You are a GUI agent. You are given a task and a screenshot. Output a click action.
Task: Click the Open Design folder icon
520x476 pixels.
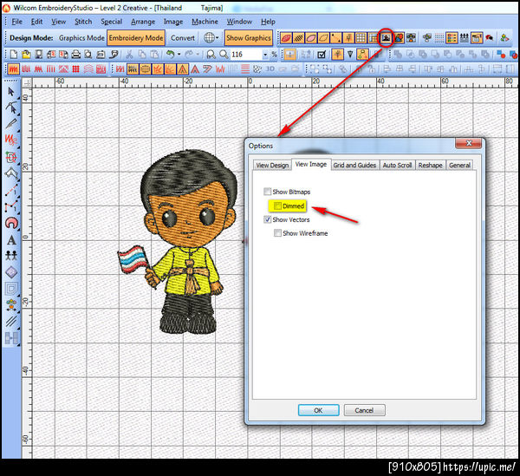tap(26, 55)
